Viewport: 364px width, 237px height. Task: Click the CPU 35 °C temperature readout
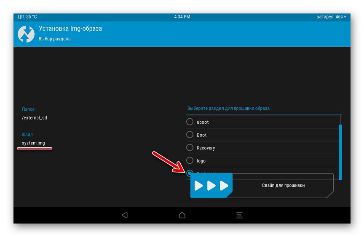click(x=27, y=17)
